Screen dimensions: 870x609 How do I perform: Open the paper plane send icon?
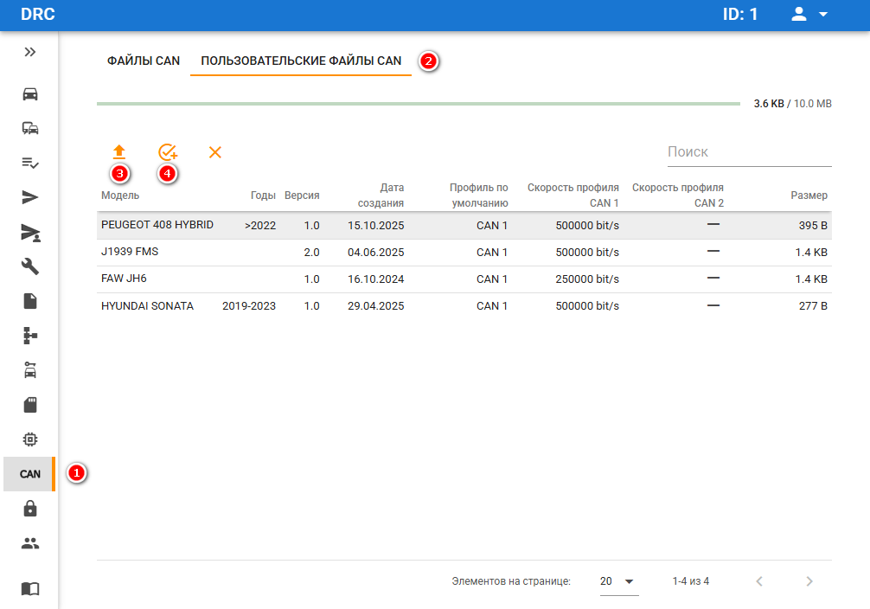pos(30,197)
